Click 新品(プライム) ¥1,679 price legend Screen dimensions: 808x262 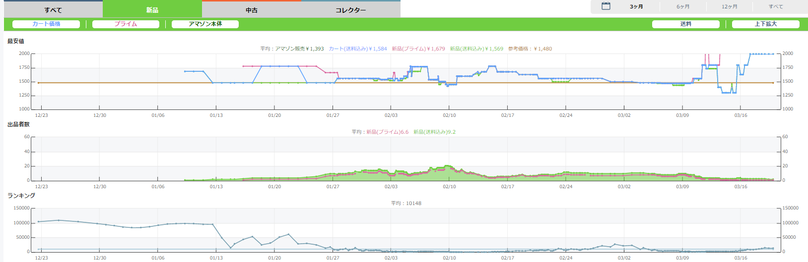[x=418, y=49]
